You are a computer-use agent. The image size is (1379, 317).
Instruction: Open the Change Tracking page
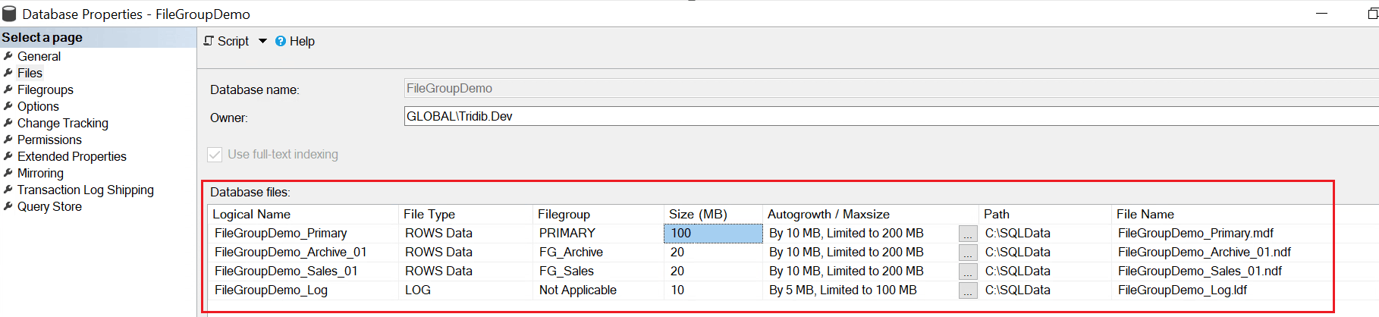(x=63, y=123)
